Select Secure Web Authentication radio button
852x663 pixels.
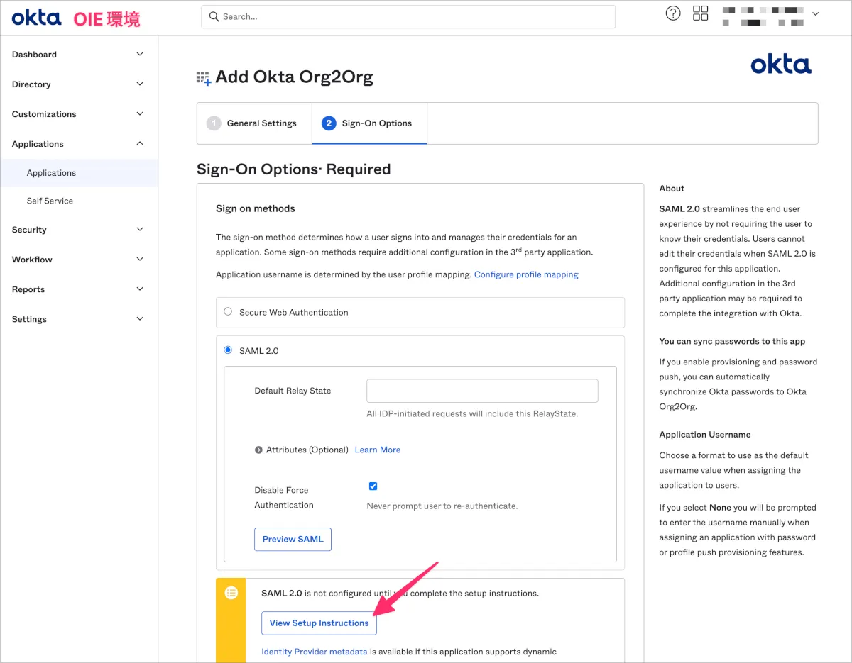tap(228, 311)
